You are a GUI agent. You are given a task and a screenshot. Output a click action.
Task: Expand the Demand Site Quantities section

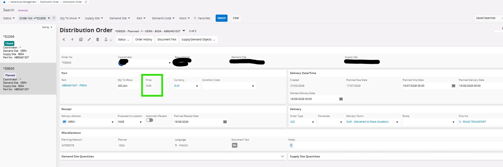pos(282,157)
